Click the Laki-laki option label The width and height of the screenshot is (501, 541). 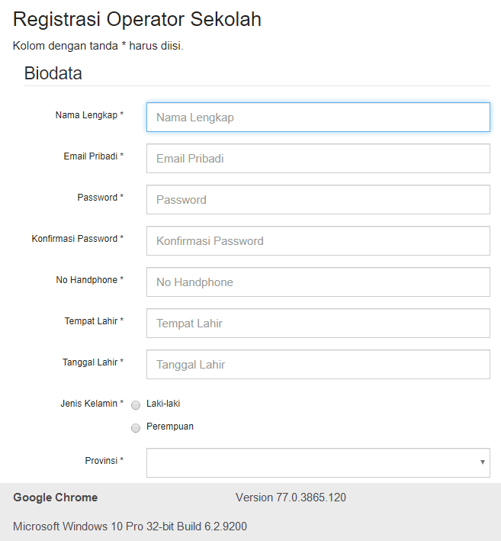pos(163,404)
